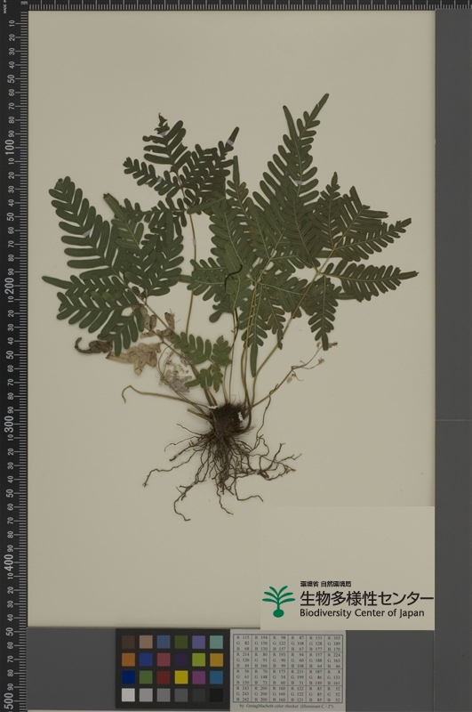Click the 生物多様性センター Japanese title
This screenshot has height=712, width=472.
[366, 598]
